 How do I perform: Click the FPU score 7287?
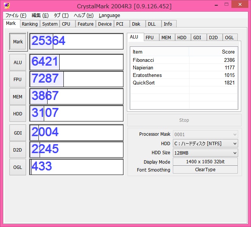tap(45, 78)
